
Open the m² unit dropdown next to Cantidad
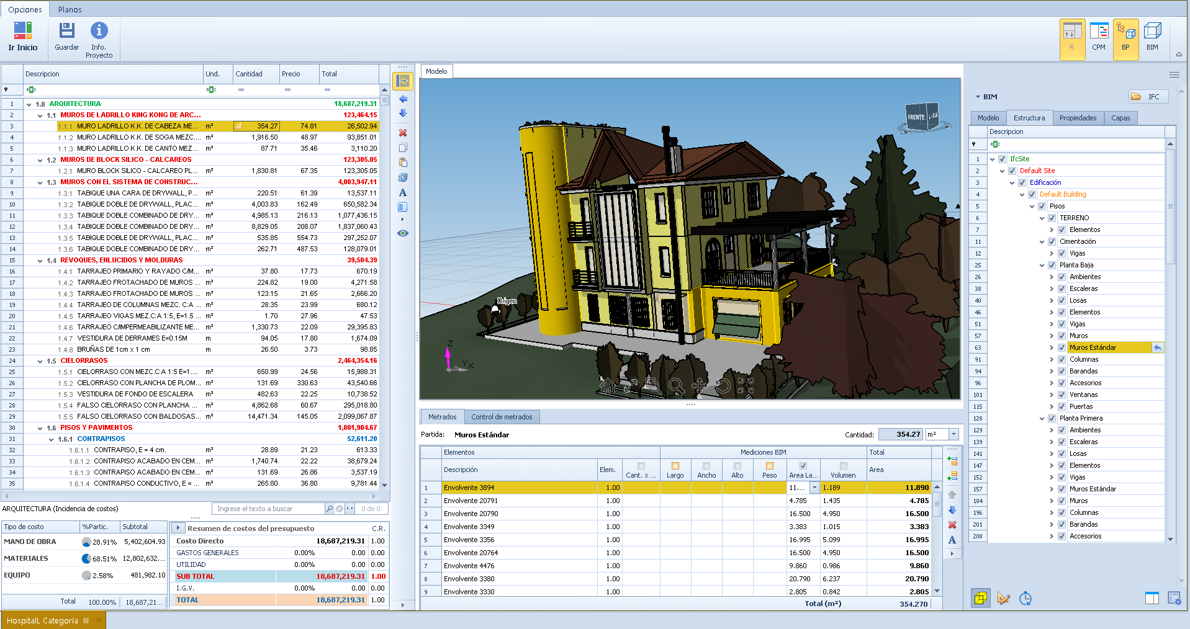click(x=954, y=434)
